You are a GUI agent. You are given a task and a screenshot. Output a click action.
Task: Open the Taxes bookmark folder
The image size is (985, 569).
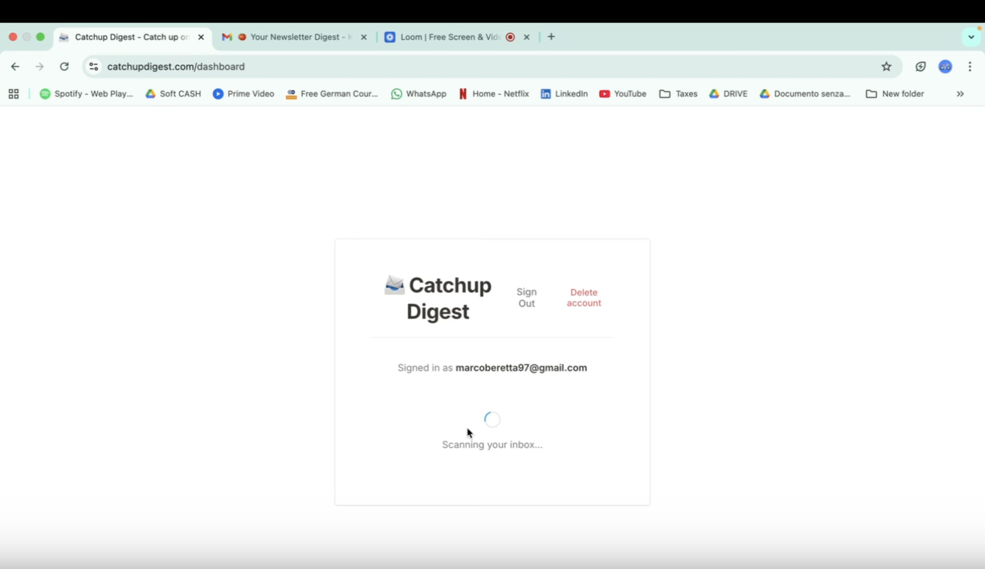point(678,94)
